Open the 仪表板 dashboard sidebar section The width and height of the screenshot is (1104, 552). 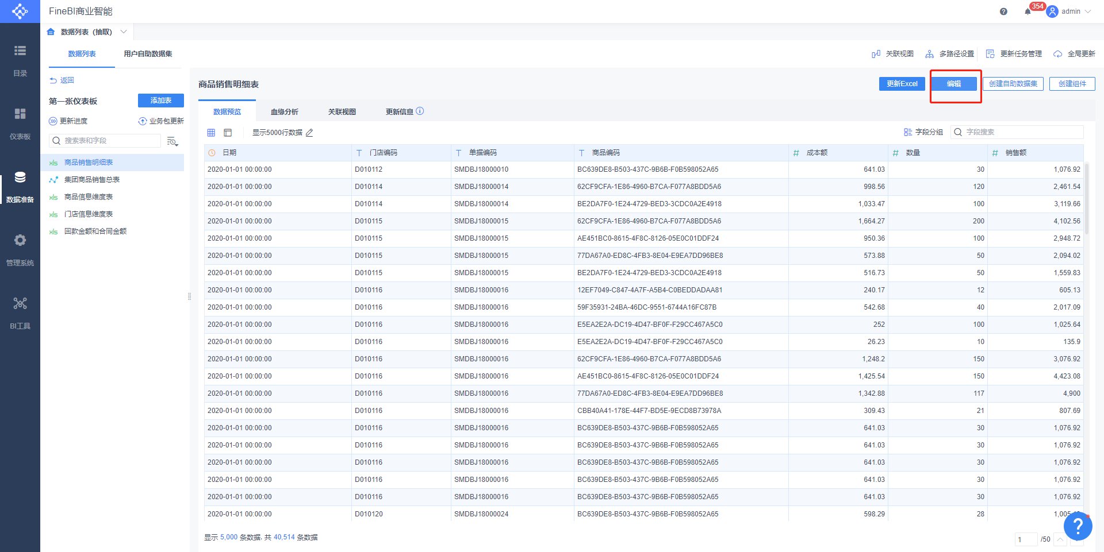[x=20, y=123]
